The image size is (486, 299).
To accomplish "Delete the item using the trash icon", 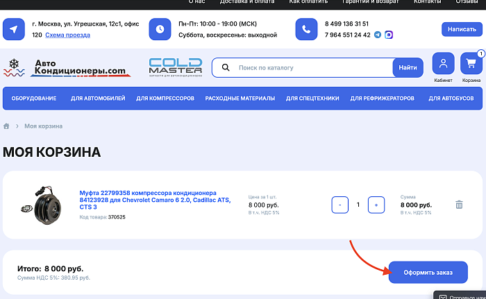I will click(x=459, y=205).
